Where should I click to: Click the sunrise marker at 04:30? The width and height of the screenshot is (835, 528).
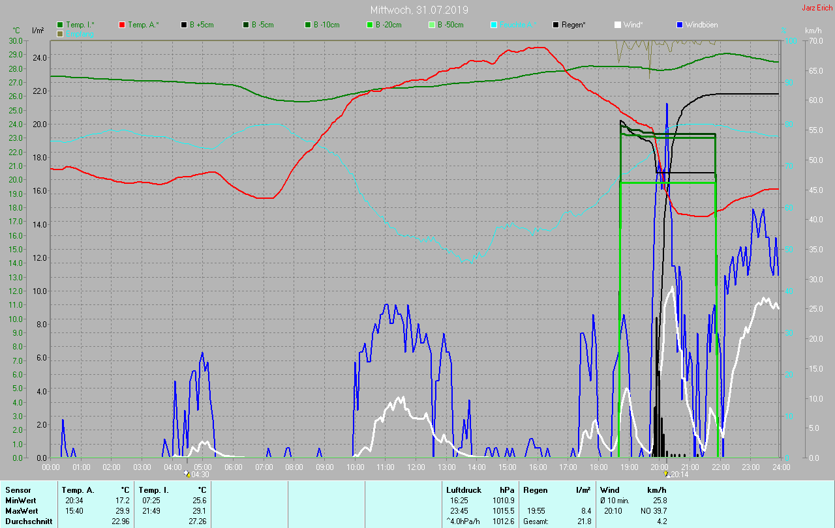[x=188, y=475]
